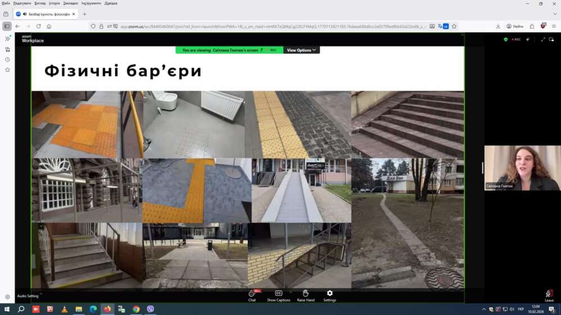
Task: Mute the tab's audio speaker icon
Action: pyautogui.click(x=25, y=14)
